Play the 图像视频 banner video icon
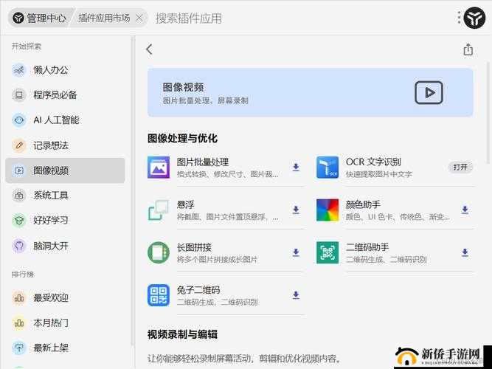This screenshot has height=369, width=492. pyautogui.click(x=429, y=93)
